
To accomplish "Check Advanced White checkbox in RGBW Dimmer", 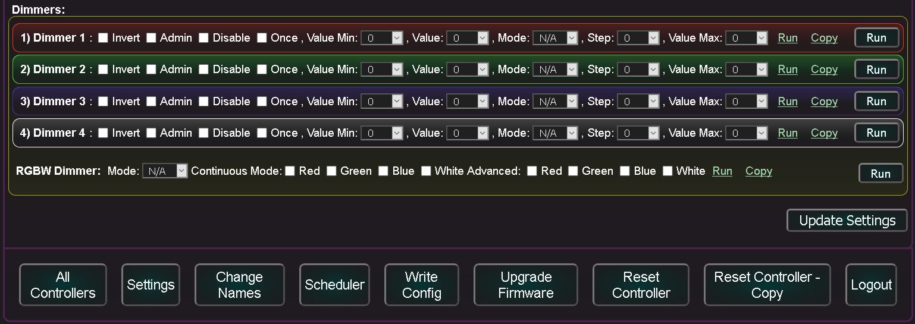I will [x=668, y=171].
